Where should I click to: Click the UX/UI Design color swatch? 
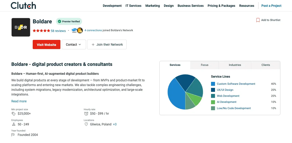coord(213,90)
